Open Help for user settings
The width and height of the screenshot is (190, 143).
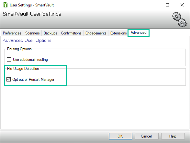coord(173,136)
